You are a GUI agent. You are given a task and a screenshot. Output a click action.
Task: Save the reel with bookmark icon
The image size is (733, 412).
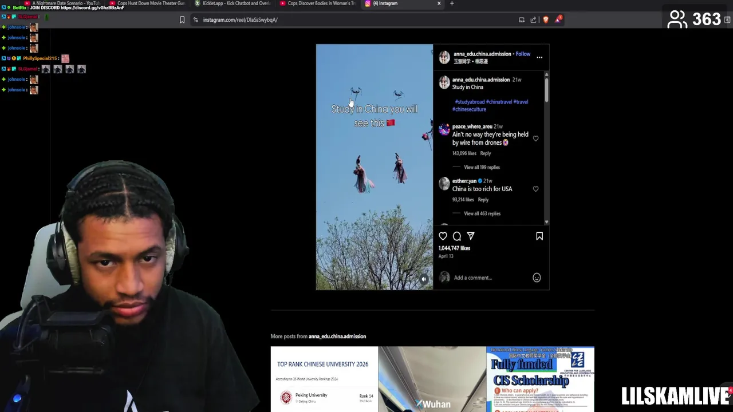539,236
